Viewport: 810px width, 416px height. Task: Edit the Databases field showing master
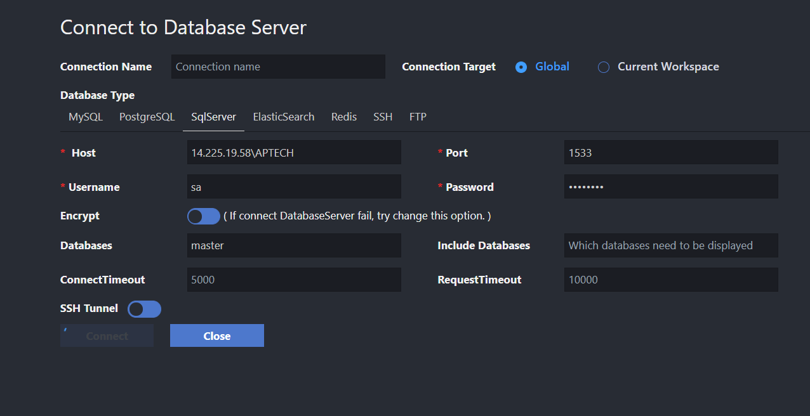pos(293,245)
